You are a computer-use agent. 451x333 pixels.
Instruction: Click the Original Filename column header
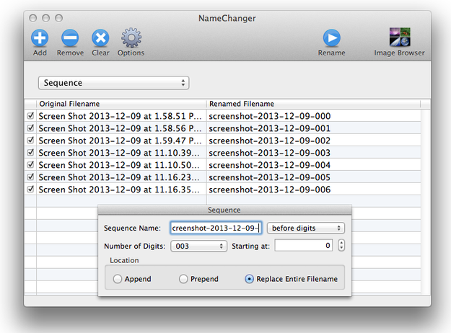click(121, 104)
